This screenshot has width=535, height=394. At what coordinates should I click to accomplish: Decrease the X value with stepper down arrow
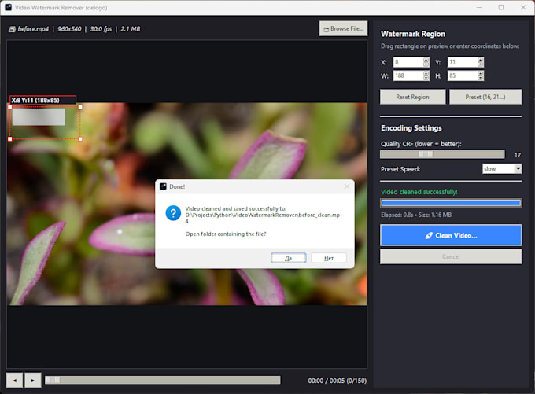[x=426, y=64]
